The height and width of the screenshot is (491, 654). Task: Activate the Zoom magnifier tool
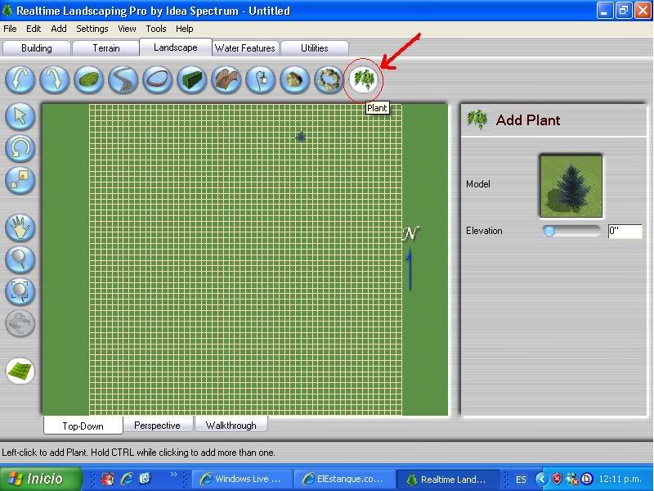coord(20,259)
